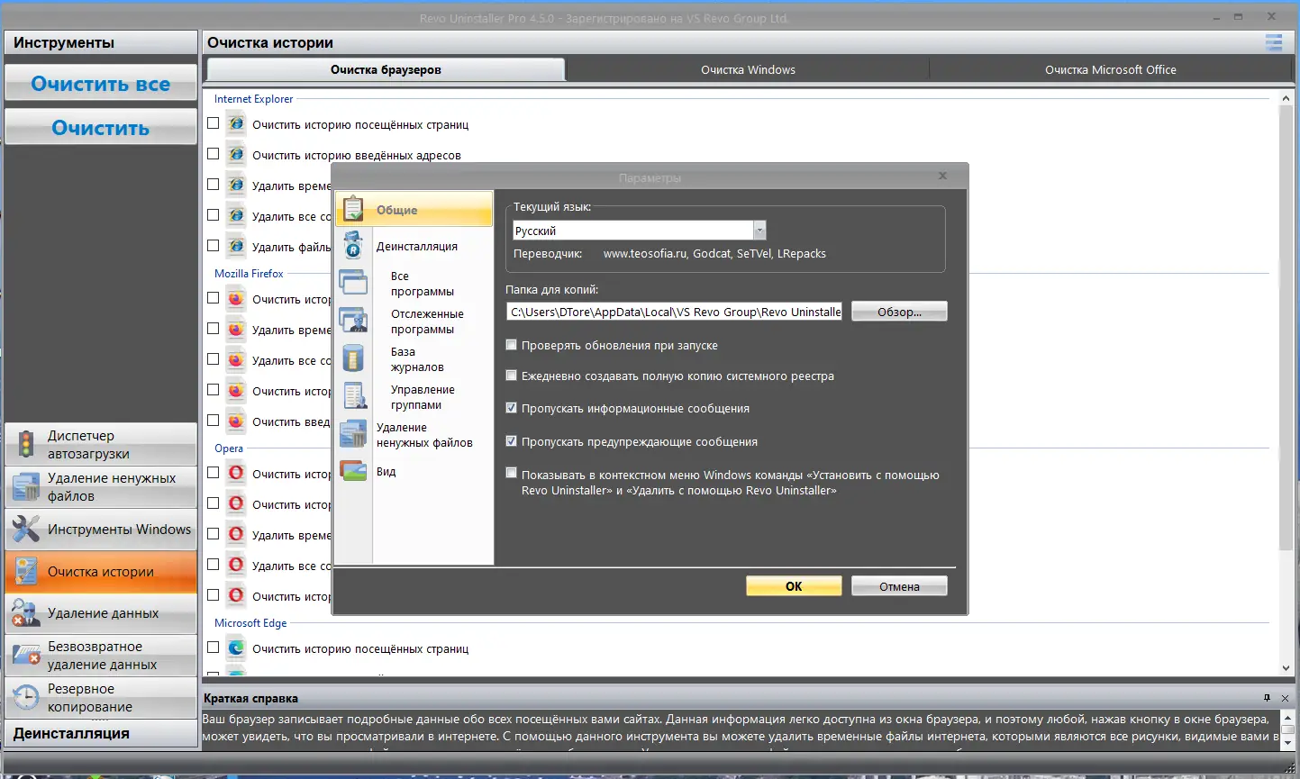Click the Firefox icon beside history cleaning option
The height and width of the screenshot is (779, 1300).
point(234,298)
